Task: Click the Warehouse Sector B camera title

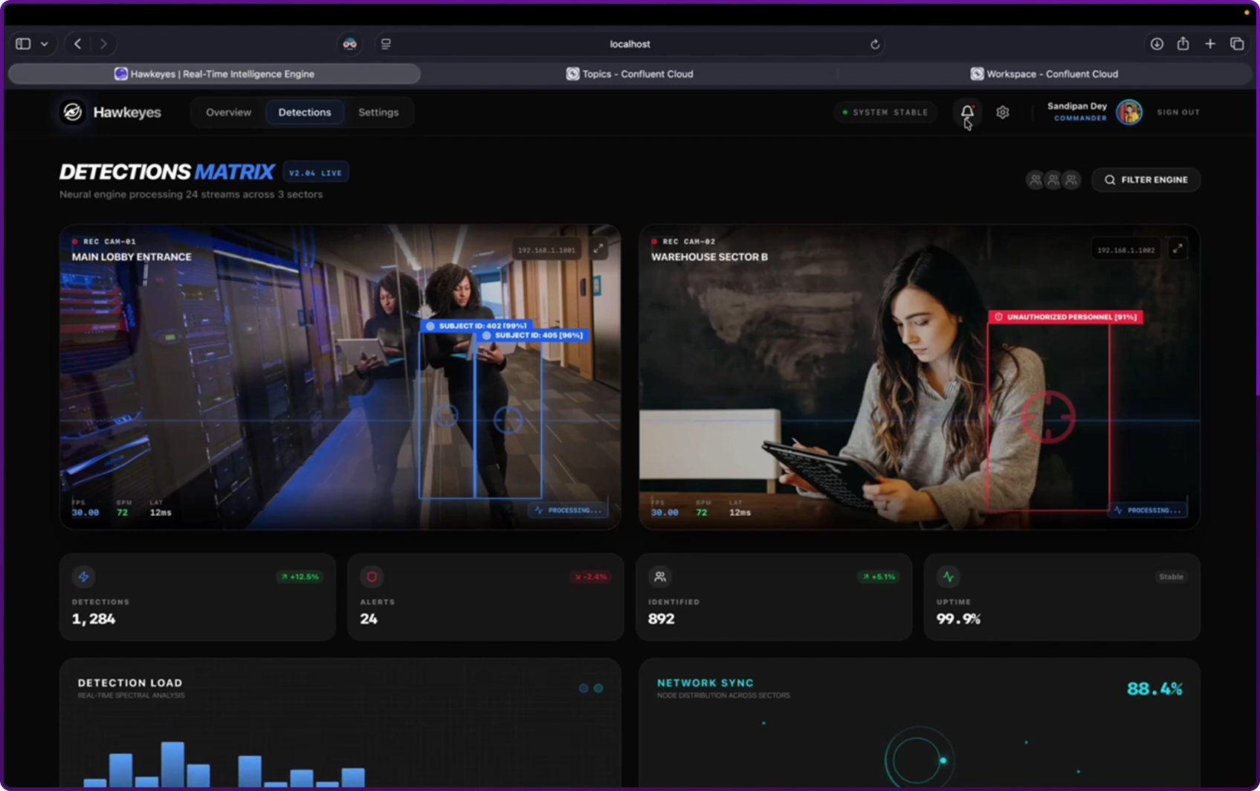Action: [x=710, y=256]
